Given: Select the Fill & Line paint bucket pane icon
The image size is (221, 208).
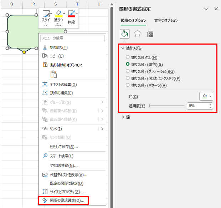Looking at the screenshot, I should [x=125, y=34].
